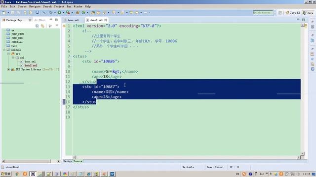316x177 pixels.
Task: Click the Debug bug icon
Action: [x=51, y=12]
